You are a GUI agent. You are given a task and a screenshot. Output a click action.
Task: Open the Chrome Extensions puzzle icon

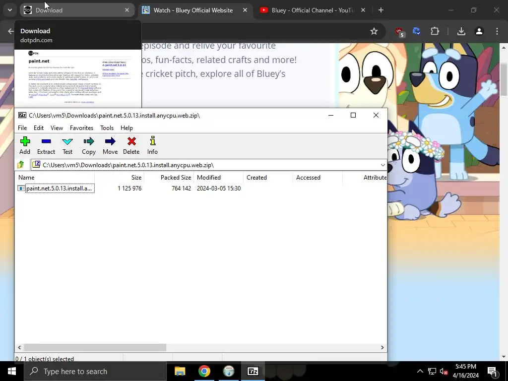coord(435,31)
